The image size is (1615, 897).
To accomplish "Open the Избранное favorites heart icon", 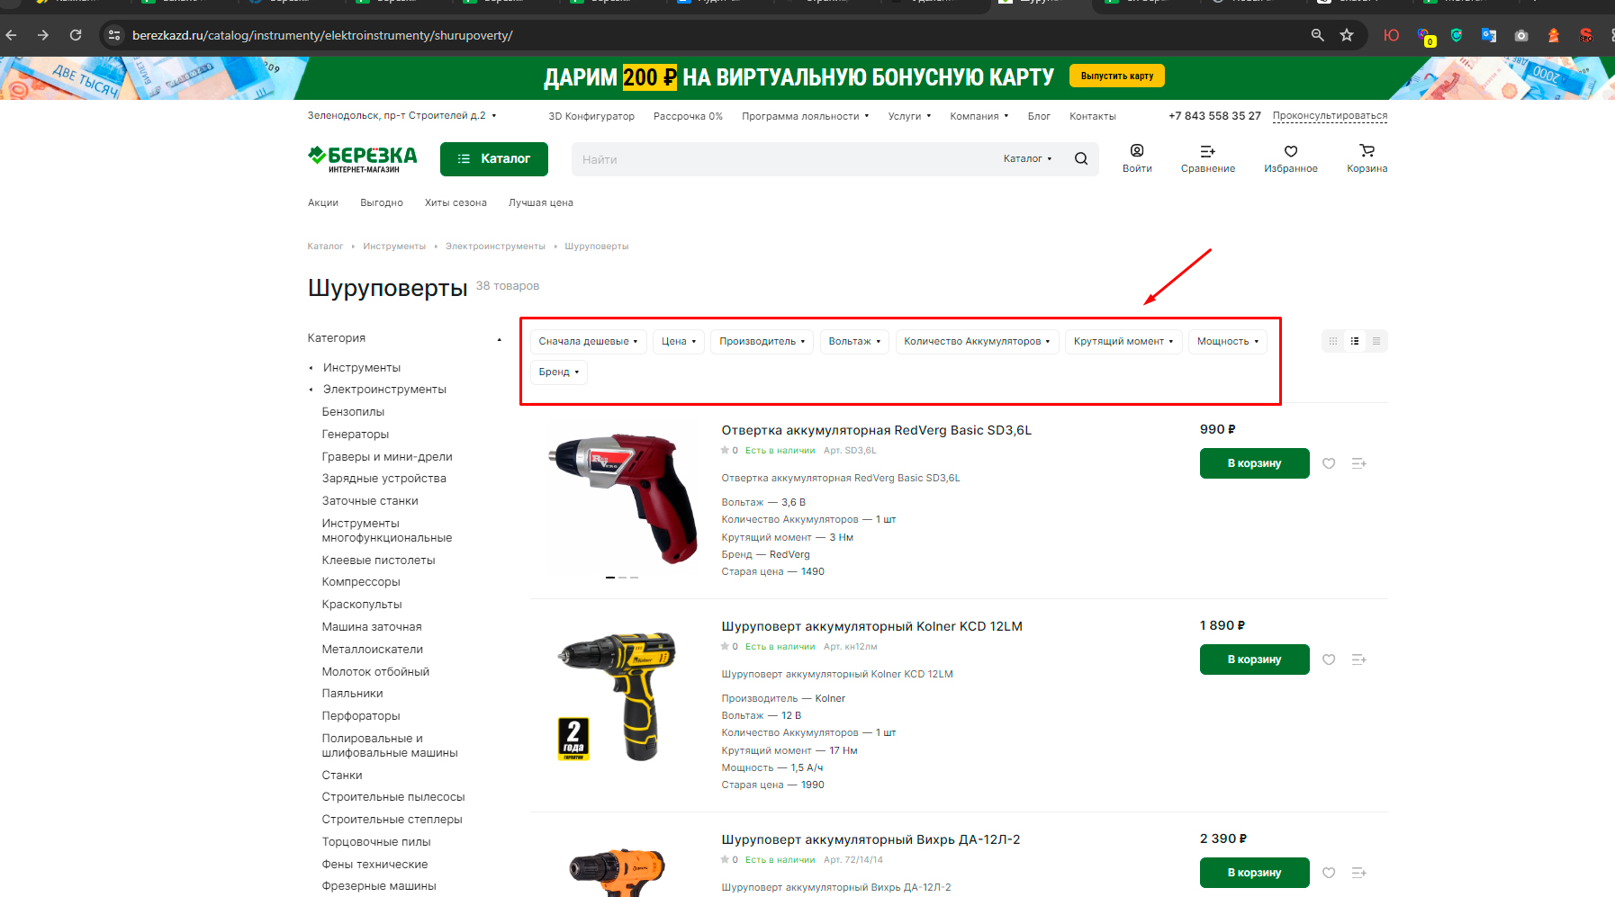I will pos(1291,151).
